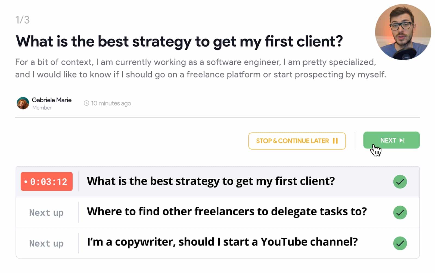
Task: Click the checkmark next to the freelancers question
Action: point(400,212)
